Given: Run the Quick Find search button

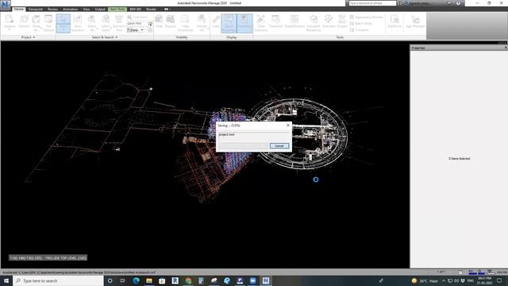Looking at the screenshot, I should click(150, 24).
